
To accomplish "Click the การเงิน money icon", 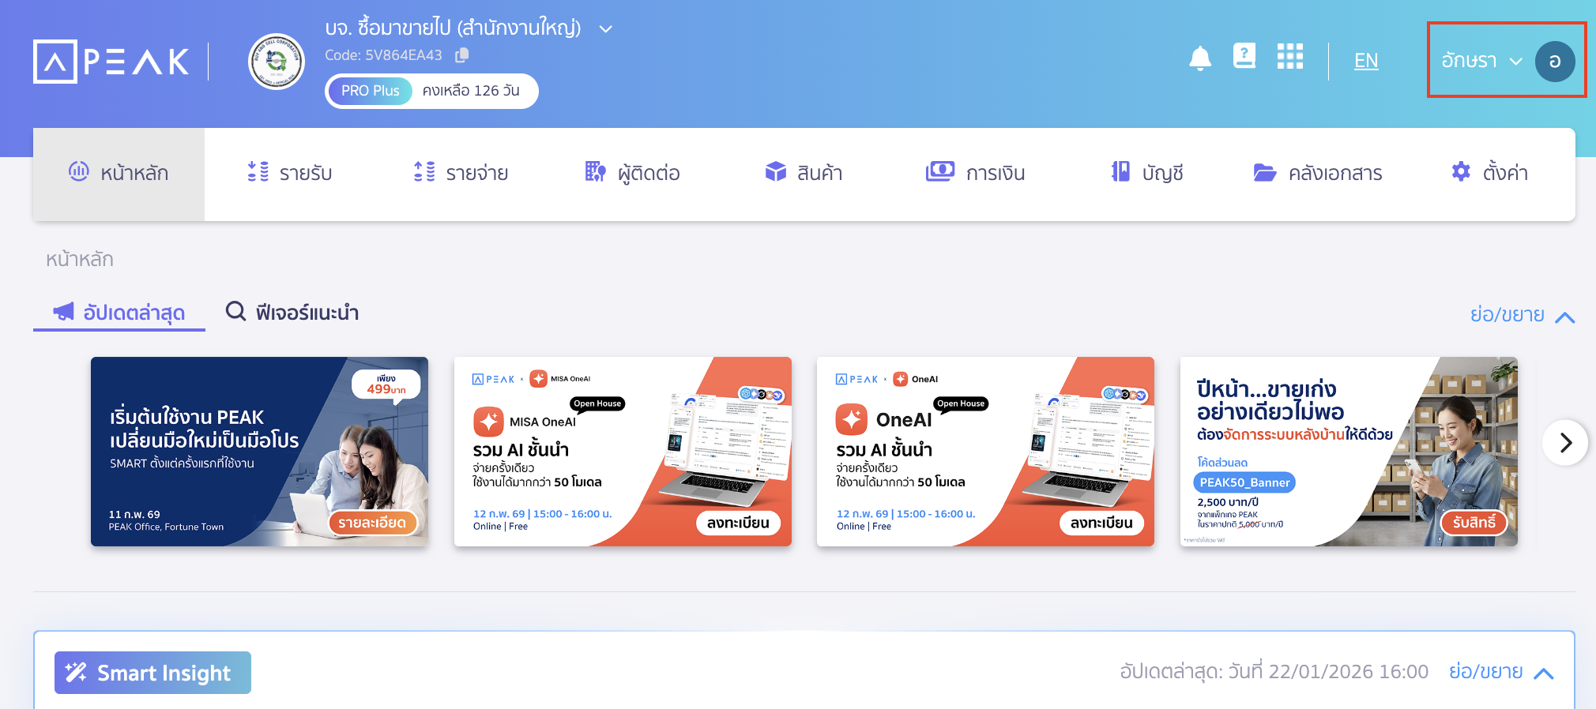I will [x=940, y=171].
